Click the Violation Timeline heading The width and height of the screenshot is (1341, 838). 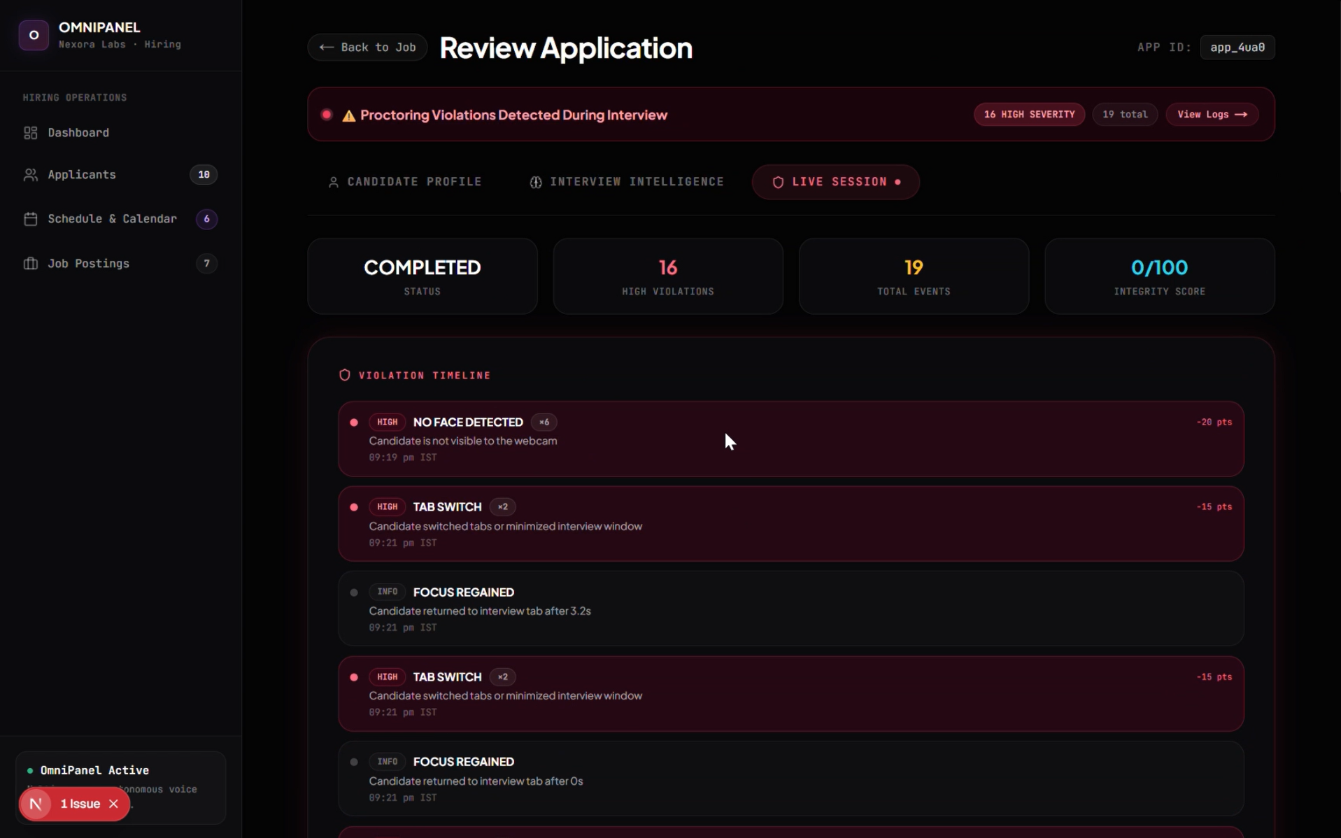[425, 376]
